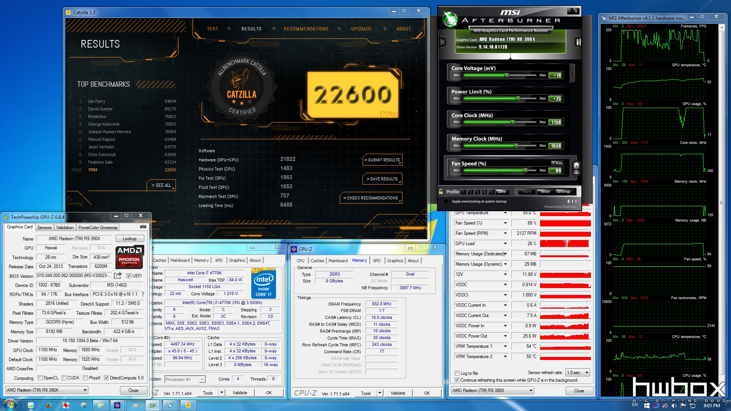Click CHECK RECOMMENDATIONS button

(371, 198)
